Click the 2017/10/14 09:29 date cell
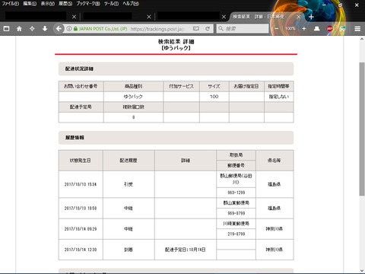 [x=81, y=229]
